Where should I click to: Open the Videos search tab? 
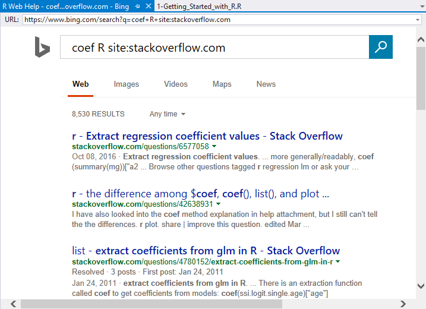pyautogui.click(x=176, y=84)
